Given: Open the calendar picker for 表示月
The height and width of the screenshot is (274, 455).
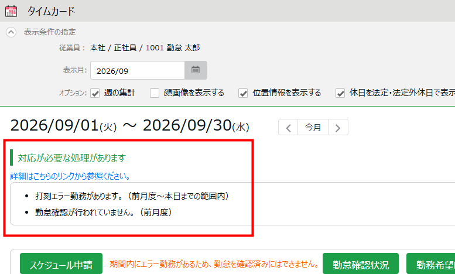Looking at the screenshot, I should 196,70.
